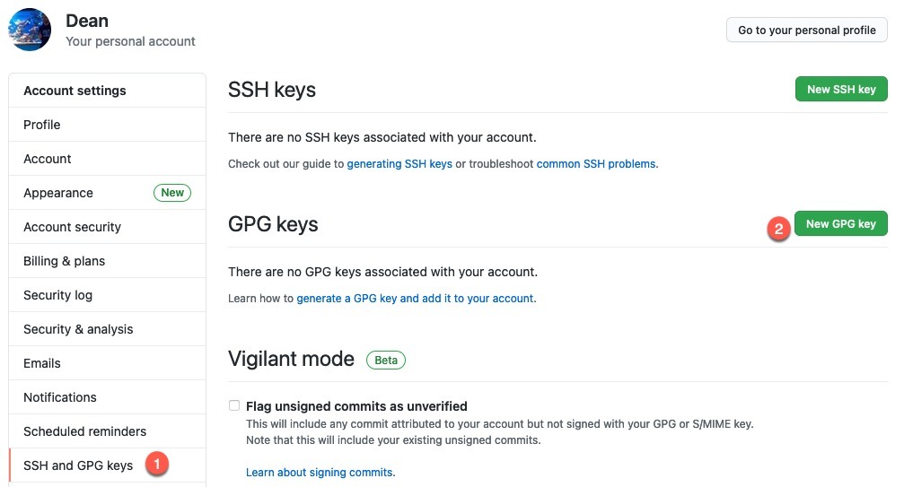Click the New SSH key button
The width and height of the screenshot is (904, 487).
pos(841,89)
